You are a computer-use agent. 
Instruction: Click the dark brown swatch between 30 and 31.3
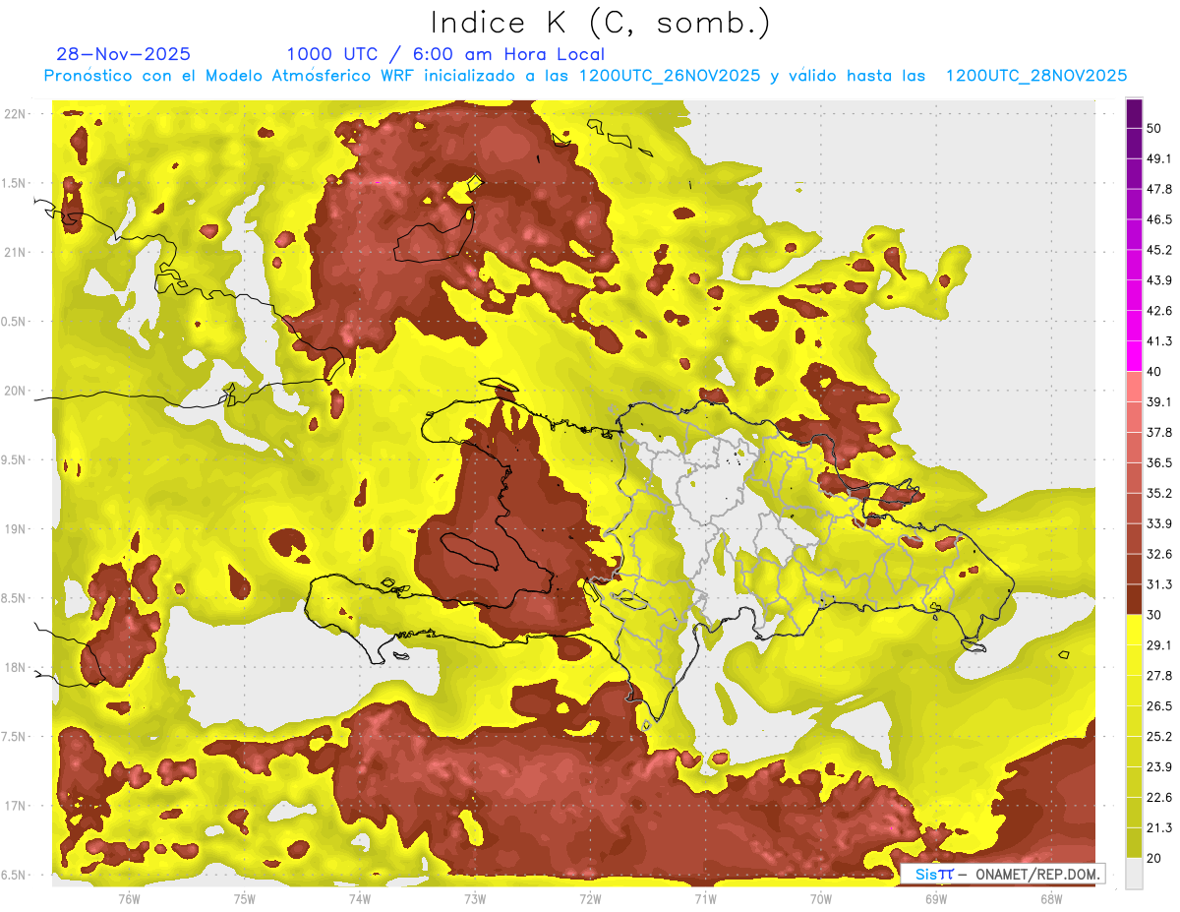tap(1134, 599)
